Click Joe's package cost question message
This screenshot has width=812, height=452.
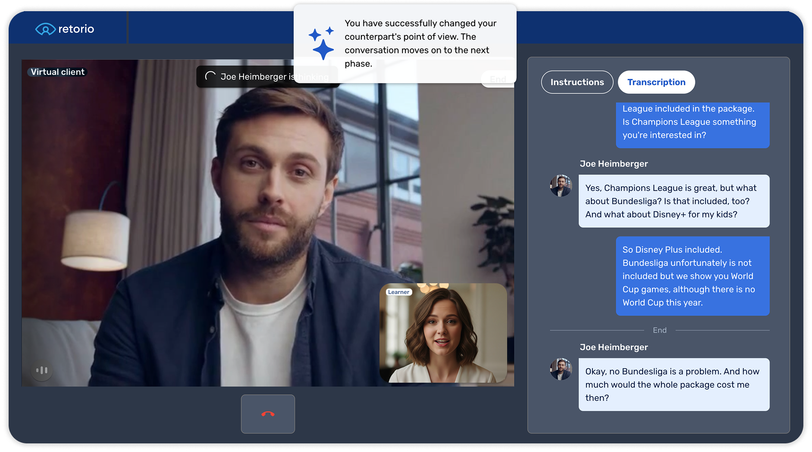coord(674,384)
